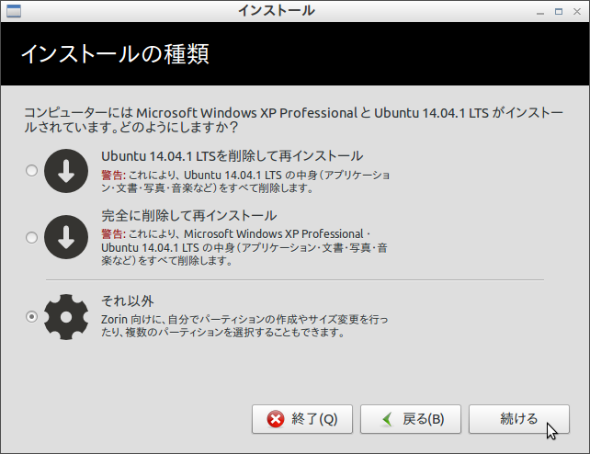Click the warning text under Ubuntu reinstall option
Viewport: 590px width, 454px height.
tap(245, 181)
